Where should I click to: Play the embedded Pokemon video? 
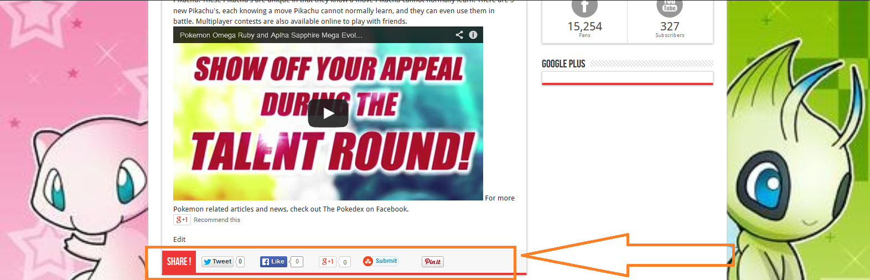click(328, 113)
